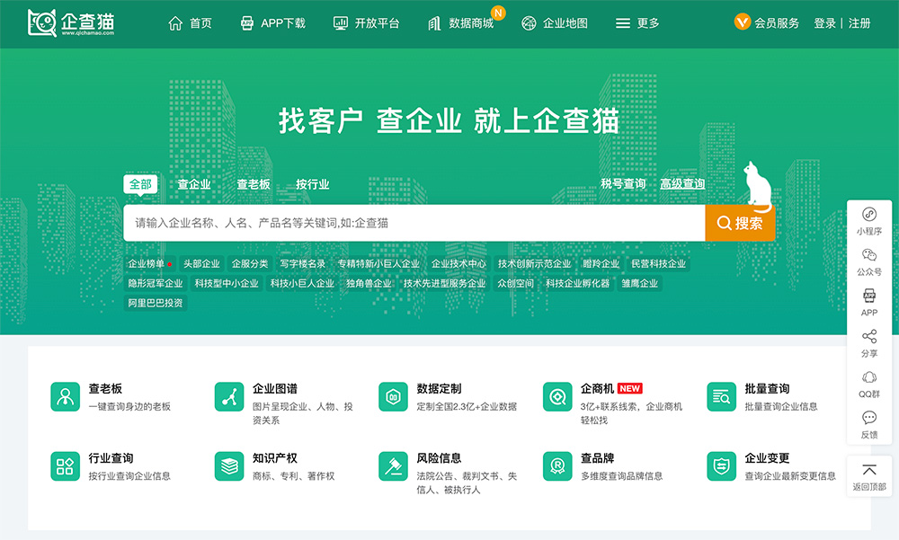Click the 专精特新小巨人企业 tag

click(x=378, y=263)
